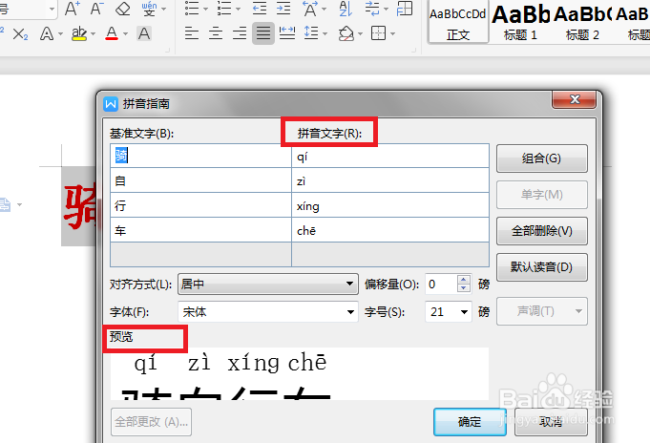The height and width of the screenshot is (443, 650).
Task: Apply yellow text highlight color
Action: pos(79,33)
